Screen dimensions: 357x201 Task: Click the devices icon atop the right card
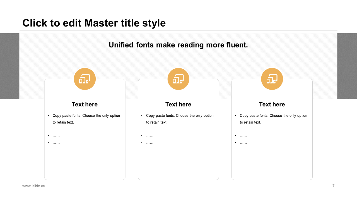(272, 79)
